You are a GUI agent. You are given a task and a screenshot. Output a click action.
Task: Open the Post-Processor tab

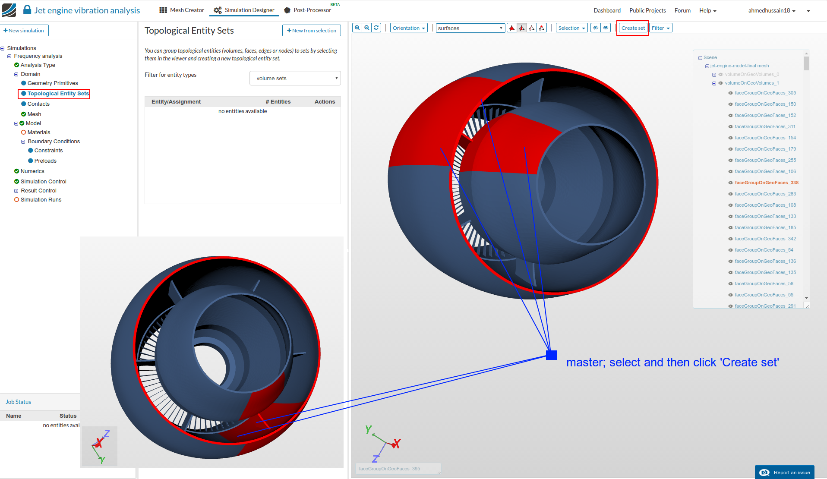click(308, 10)
